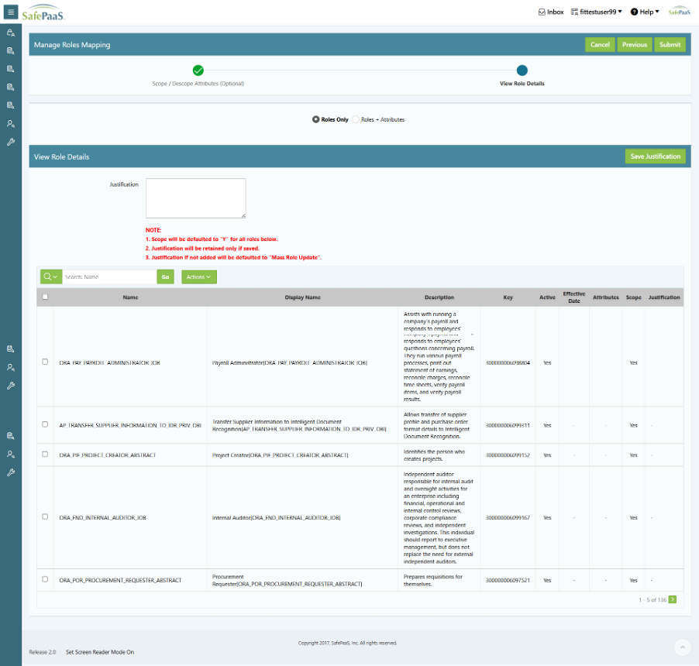699x666 pixels.
Task: Click the topmost sidebar lock-user icon
Action: point(11,33)
